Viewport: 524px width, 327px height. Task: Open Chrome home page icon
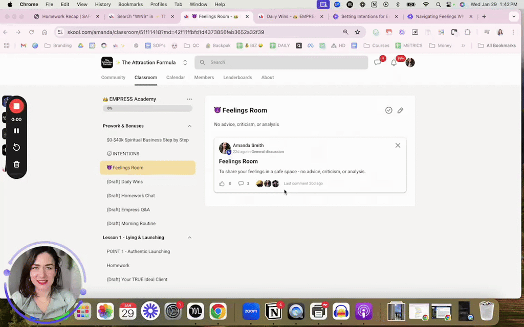pyautogui.click(x=45, y=32)
